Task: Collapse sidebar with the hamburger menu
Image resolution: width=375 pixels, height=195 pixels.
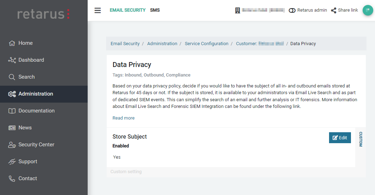Action: (x=98, y=10)
